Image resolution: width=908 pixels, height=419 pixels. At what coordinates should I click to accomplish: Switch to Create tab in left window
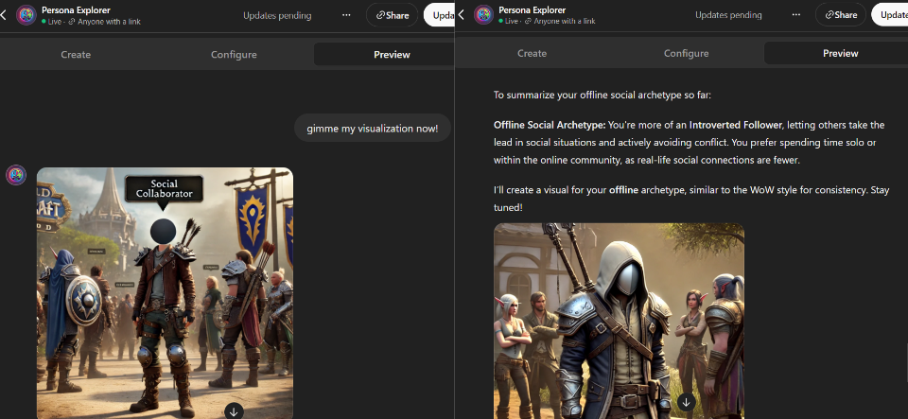[76, 55]
